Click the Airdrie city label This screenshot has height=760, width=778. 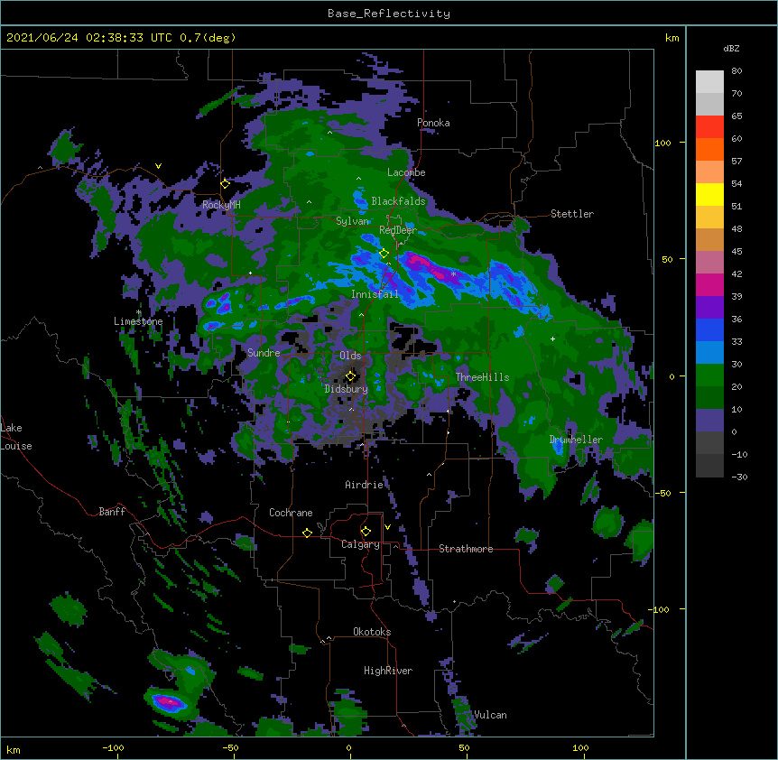[x=365, y=485]
